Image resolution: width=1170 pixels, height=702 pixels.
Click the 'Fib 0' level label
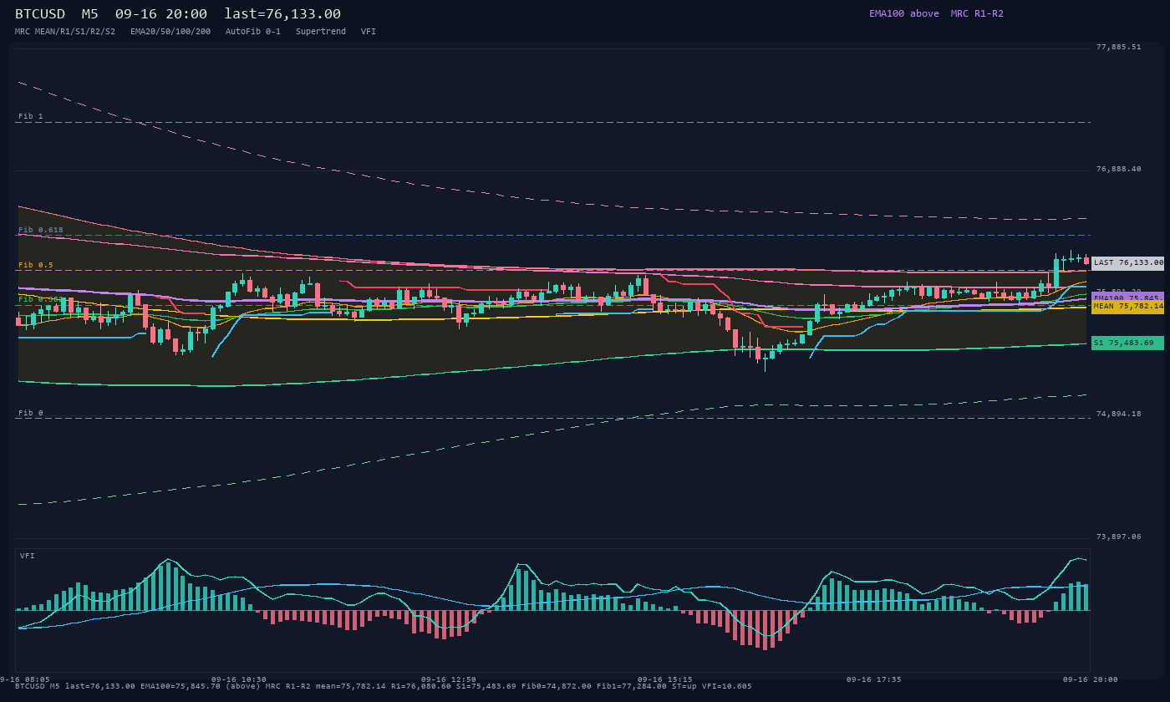tap(31, 413)
